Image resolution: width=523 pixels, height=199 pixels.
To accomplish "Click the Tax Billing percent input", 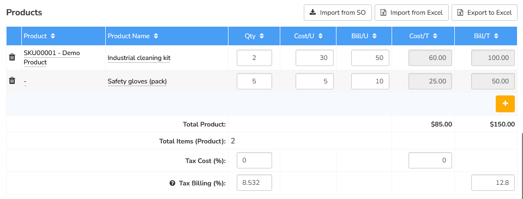I will (x=254, y=183).
